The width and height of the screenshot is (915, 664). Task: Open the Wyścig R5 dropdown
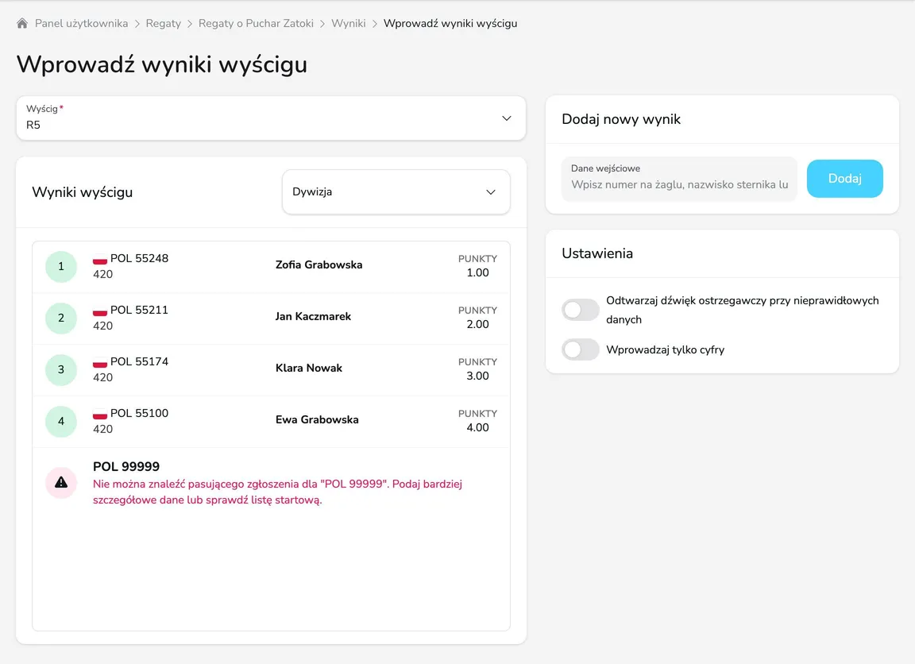pos(271,118)
